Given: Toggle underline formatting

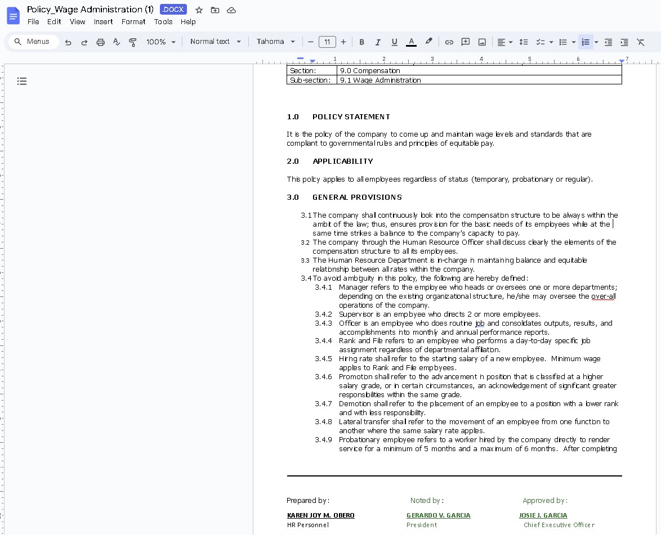Looking at the screenshot, I should tap(395, 42).
